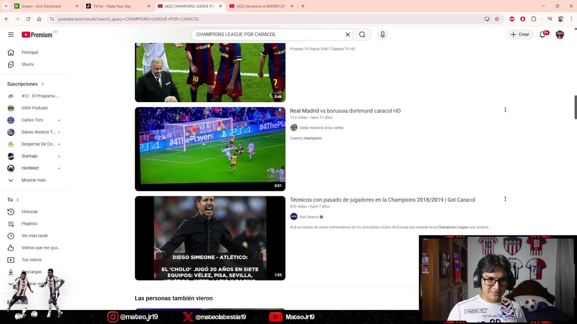Open the Gol Caracol channel link
Viewport: 577px width, 324px height.
click(x=309, y=217)
